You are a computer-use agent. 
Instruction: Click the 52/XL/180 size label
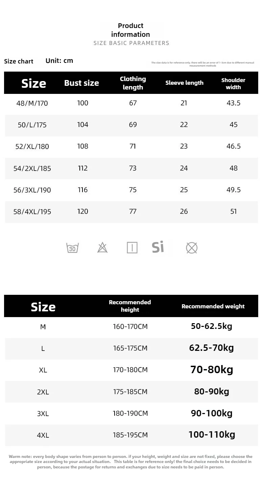coord(32,147)
